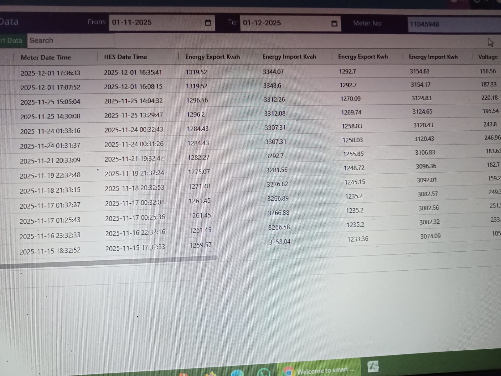
Task: Click HES time 2025-11-19 21:32:24
Action: [134, 173]
